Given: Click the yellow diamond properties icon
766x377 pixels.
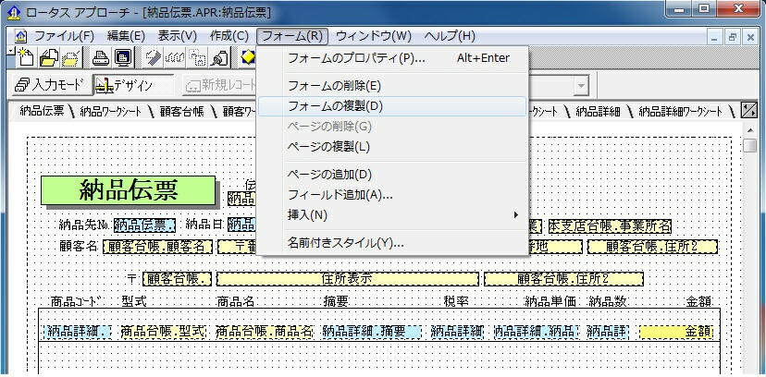Looking at the screenshot, I should coord(248,58).
